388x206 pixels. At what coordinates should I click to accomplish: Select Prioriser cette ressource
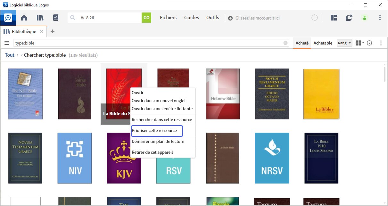[163, 130]
